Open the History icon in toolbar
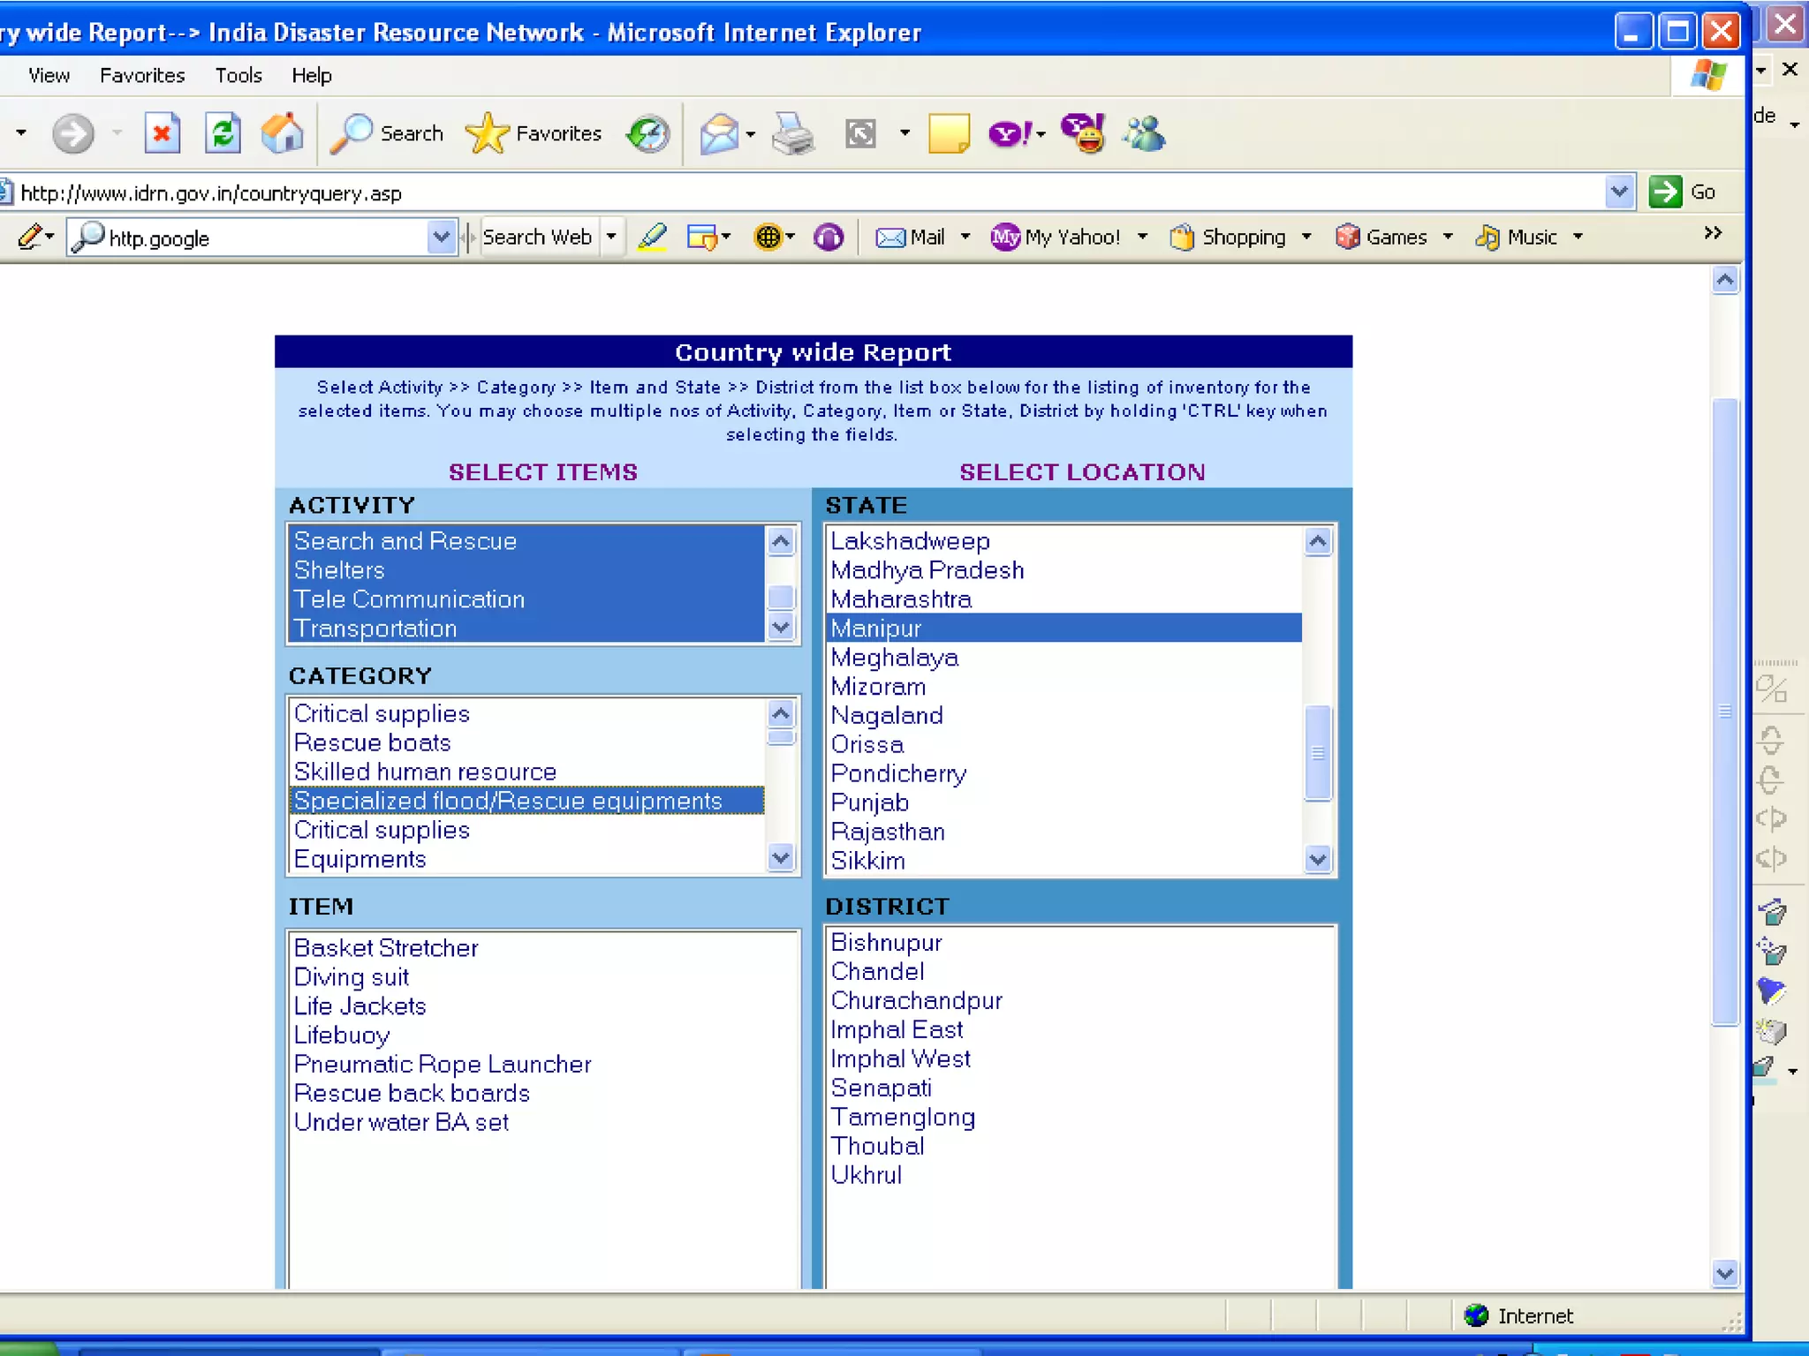The height and width of the screenshot is (1356, 1809). (647, 134)
